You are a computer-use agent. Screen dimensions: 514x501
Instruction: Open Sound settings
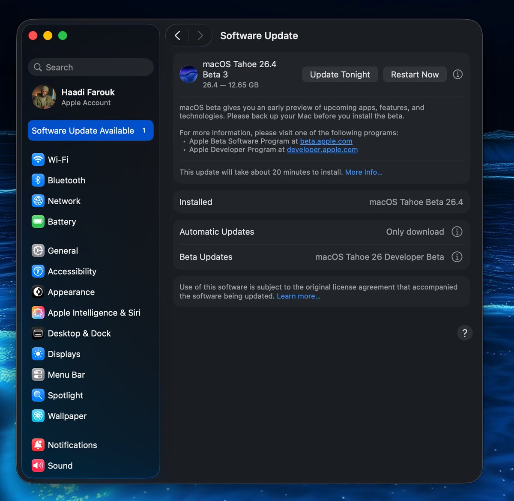60,465
